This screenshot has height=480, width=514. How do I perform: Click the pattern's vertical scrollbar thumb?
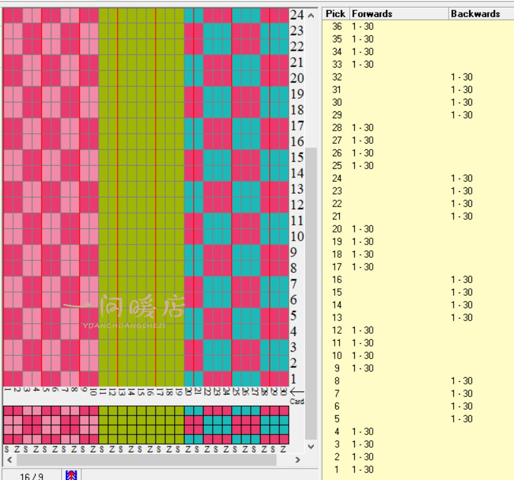(x=311, y=293)
